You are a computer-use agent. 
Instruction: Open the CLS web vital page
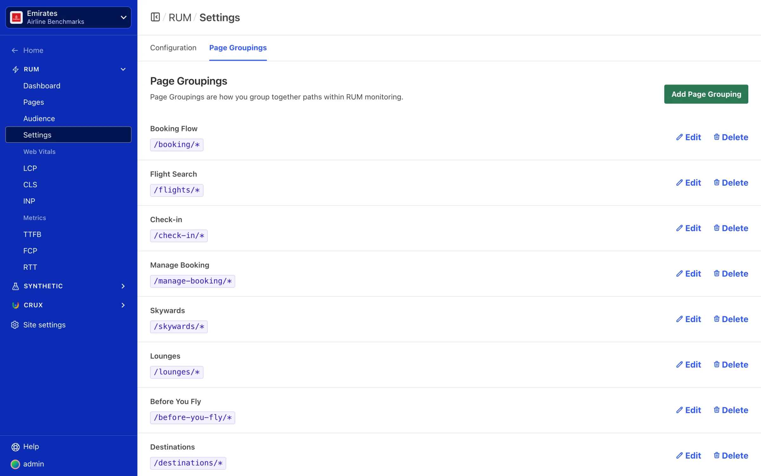coord(30,185)
